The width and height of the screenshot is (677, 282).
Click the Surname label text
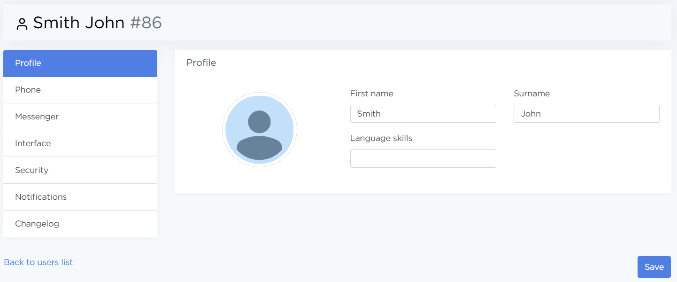[x=531, y=94]
